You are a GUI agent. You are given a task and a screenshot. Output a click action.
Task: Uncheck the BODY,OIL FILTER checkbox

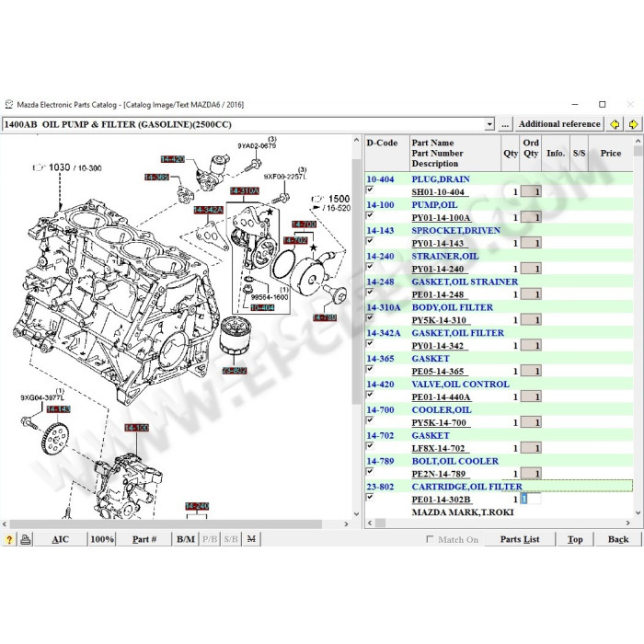coord(370,317)
